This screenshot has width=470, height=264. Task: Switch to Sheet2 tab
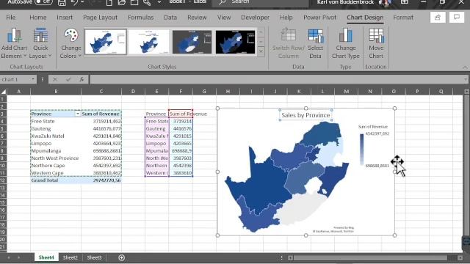(x=70, y=257)
